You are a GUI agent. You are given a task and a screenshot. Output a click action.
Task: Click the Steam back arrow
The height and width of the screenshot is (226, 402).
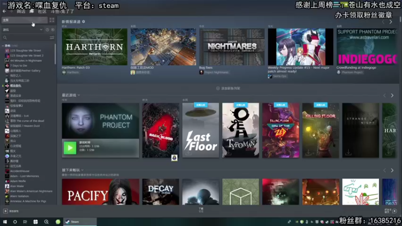click(4, 11)
